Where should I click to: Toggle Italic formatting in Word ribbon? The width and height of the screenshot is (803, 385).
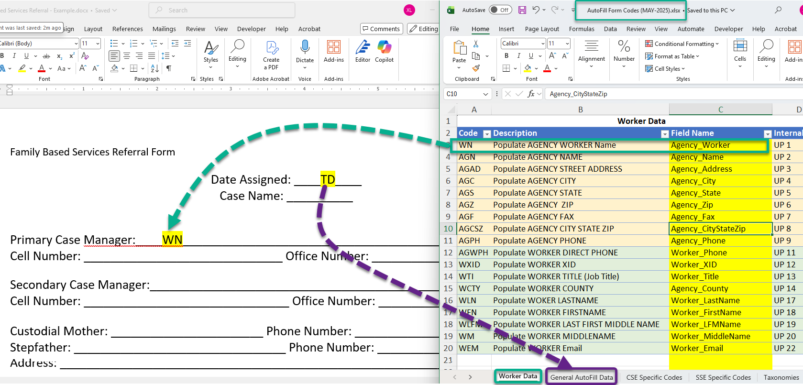(14, 56)
